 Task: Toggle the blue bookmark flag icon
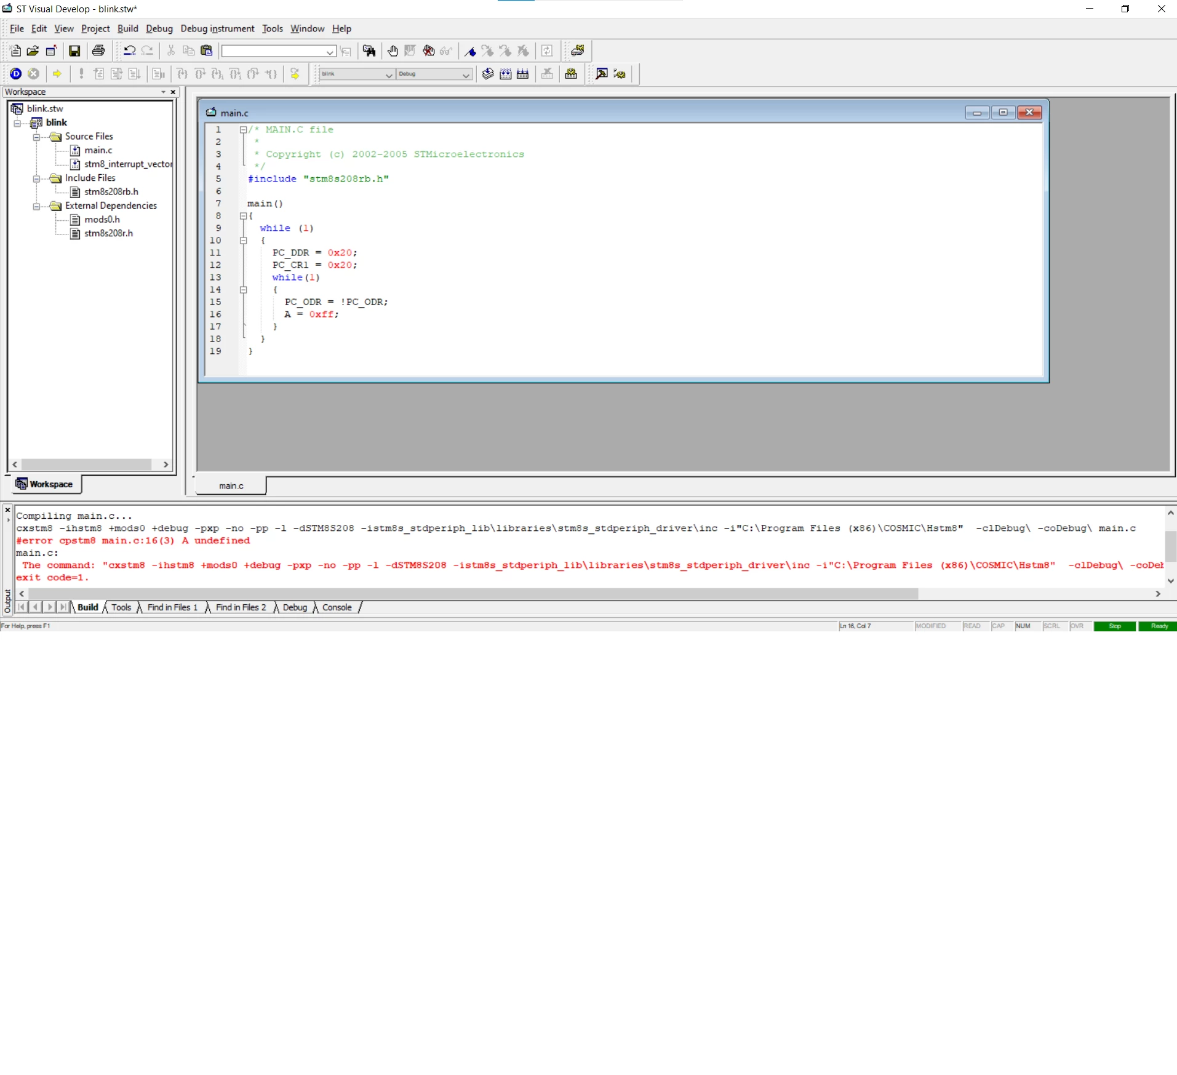point(470,51)
